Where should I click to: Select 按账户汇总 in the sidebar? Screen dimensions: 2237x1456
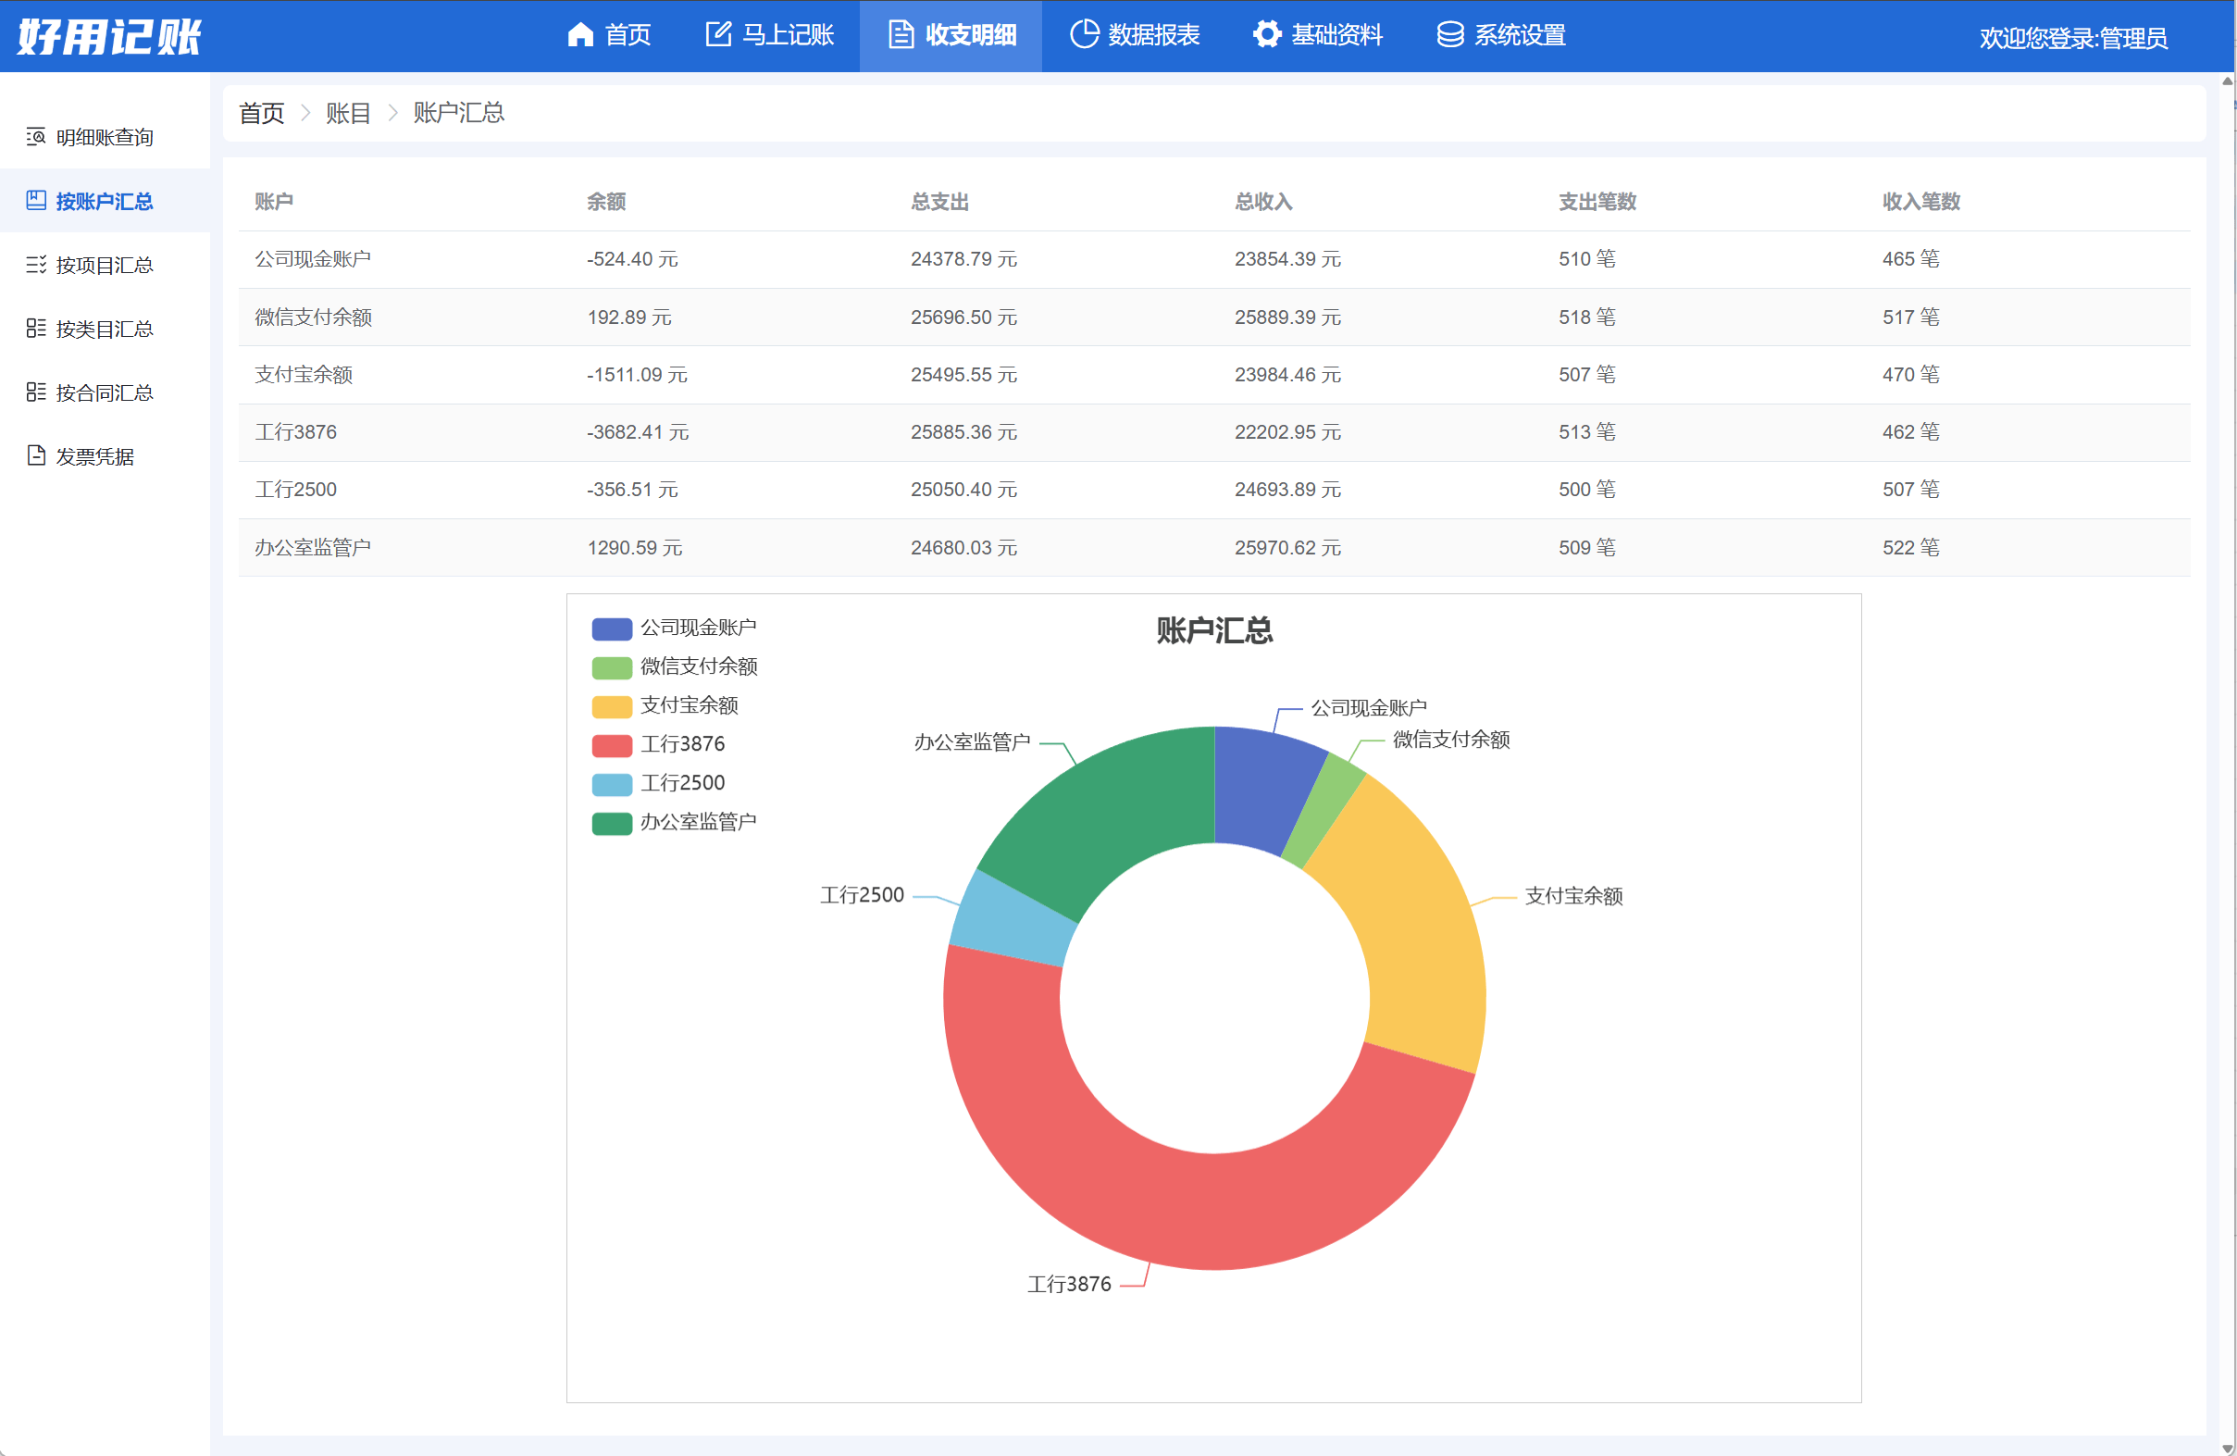106,201
